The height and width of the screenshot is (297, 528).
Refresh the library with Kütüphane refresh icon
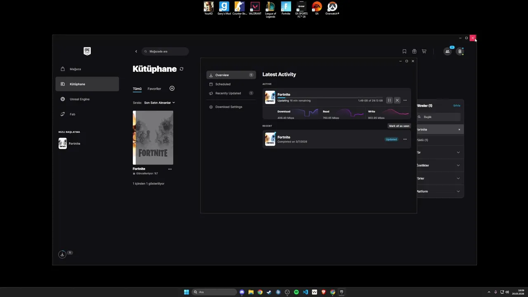click(181, 69)
